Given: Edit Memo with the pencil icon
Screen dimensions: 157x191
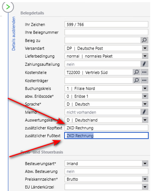Looking at the screenshot, I should pos(144,112).
